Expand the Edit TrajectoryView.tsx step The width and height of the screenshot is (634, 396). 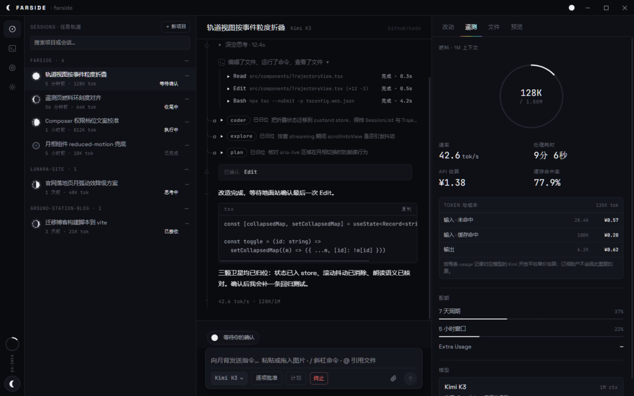point(320,89)
